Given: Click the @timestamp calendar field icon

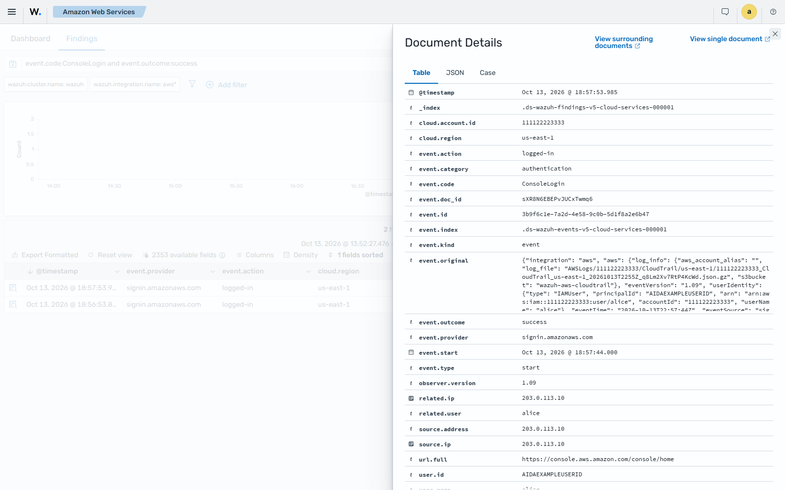Looking at the screenshot, I should 411,93.
